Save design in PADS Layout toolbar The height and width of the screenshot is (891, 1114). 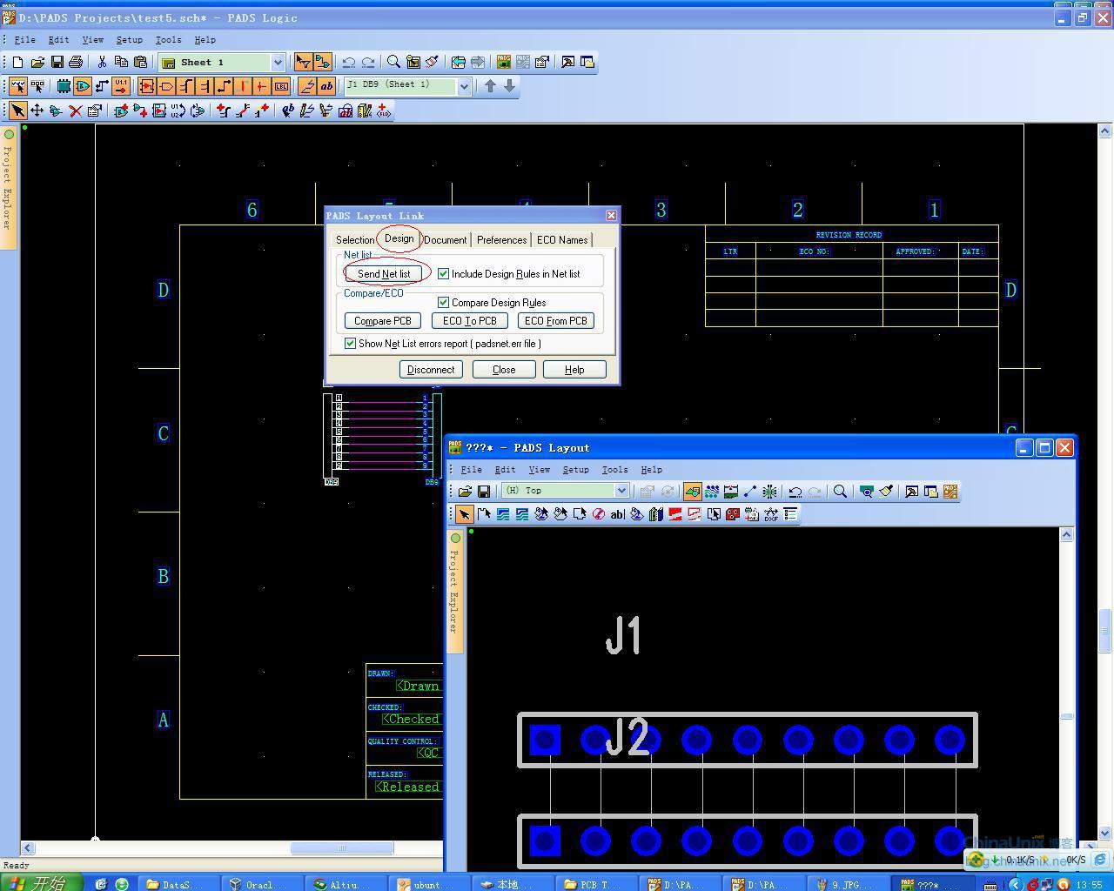pyautogui.click(x=484, y=492)
